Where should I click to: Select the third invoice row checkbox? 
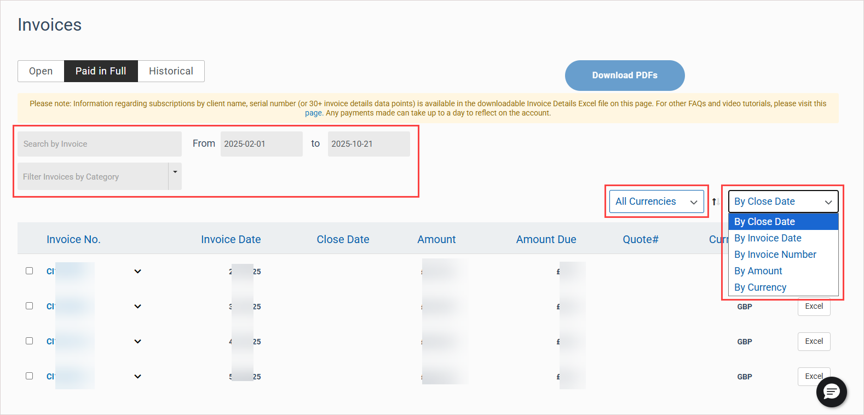tap(30, 341)
